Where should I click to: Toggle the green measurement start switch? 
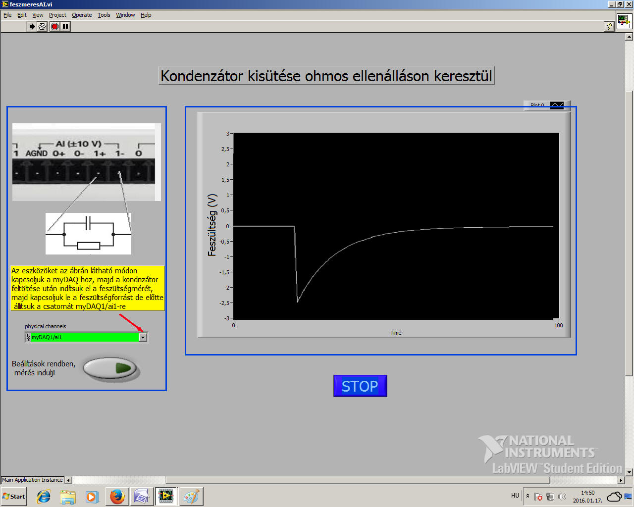click(110, 368)
